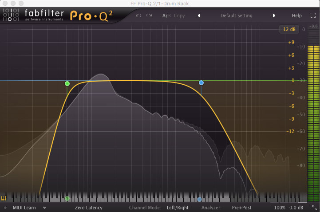
Task: Open the Help menu
Action: pos(297,16)
